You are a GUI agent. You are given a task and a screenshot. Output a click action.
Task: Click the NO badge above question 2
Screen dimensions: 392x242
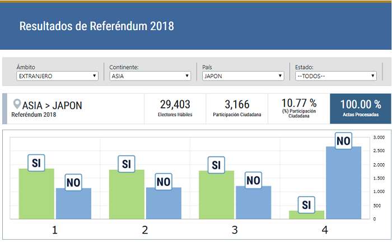point(164,182)
